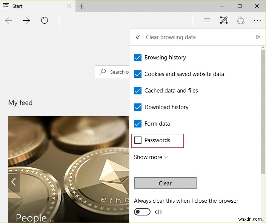This screenshot has width=266, height=223.
Task: Click the forward navigation arrow
Action: (26, 20)
